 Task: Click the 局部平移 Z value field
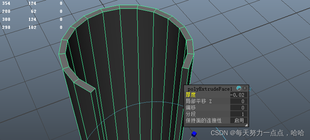click(239, 101)
